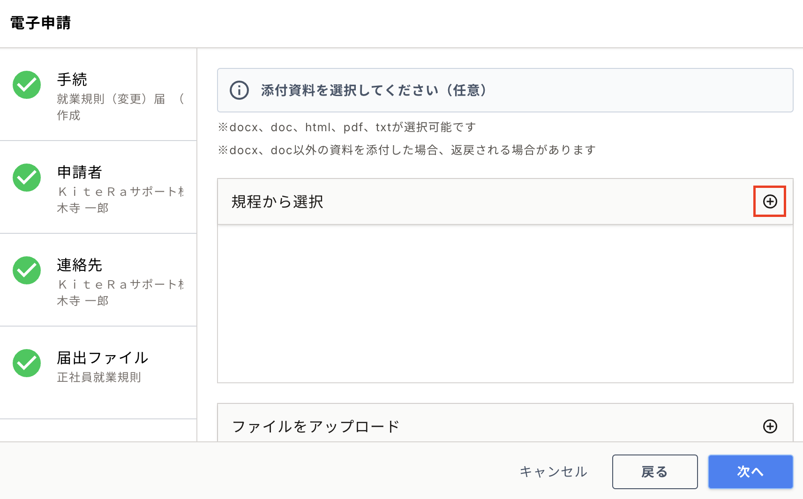Click the plus icon for 規程から選択
This screenshot has height=499, width=803.
coord(770,201)
